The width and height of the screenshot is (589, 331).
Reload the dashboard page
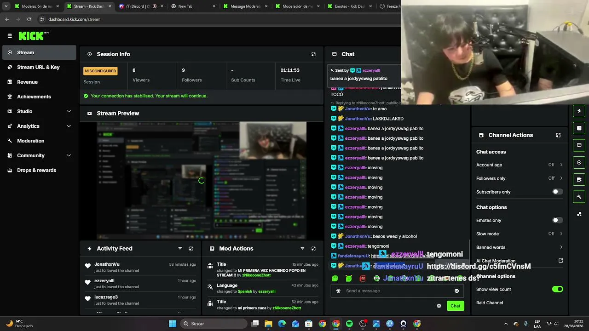(29, 19)
